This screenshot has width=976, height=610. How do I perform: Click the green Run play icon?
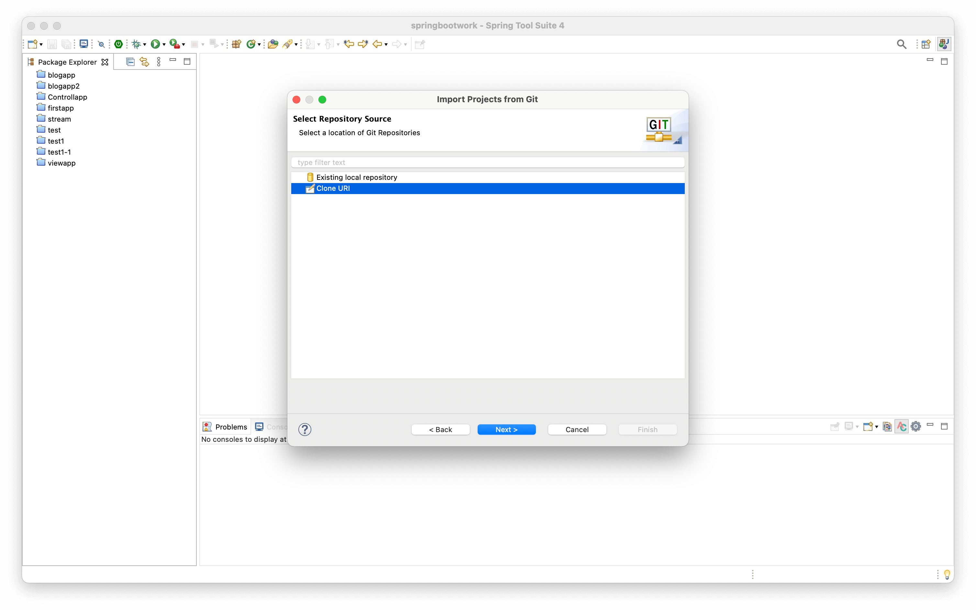tap(155, 44)
